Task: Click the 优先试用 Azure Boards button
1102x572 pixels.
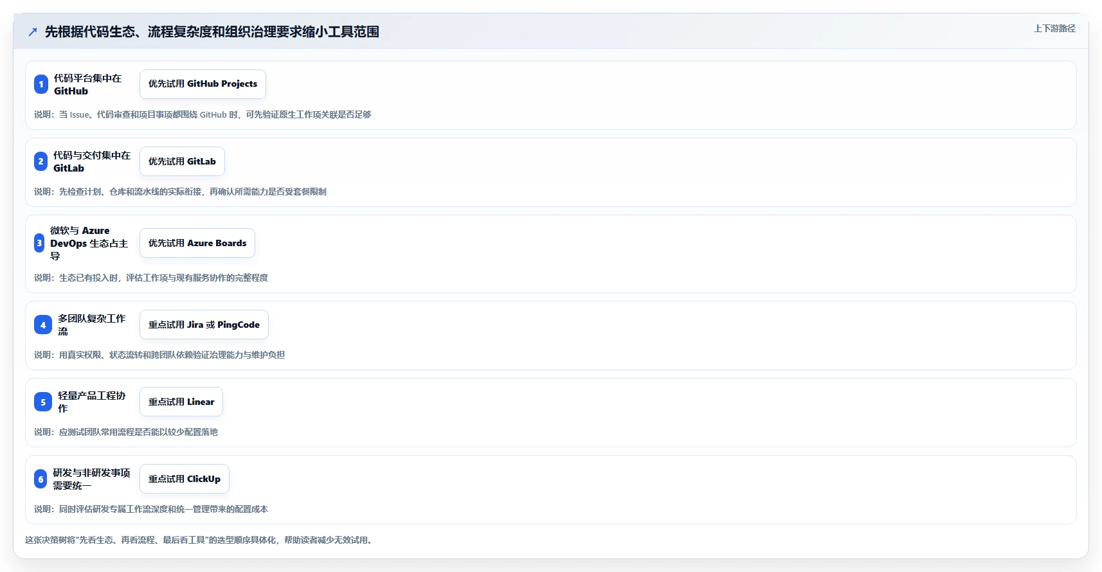Action: click(x=197, y=243)
